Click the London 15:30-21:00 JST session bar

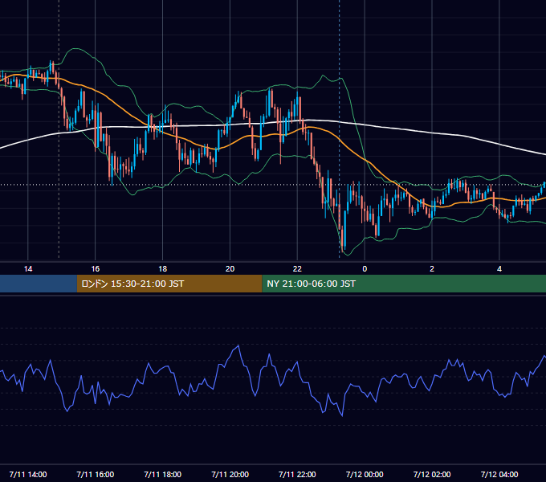[169, 284]
